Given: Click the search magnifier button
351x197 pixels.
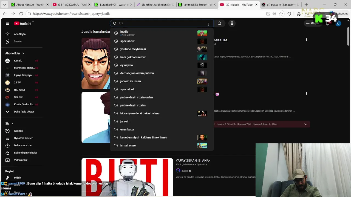Looking at the screenshot, I should pyautogui.click(x=219, y=23).
